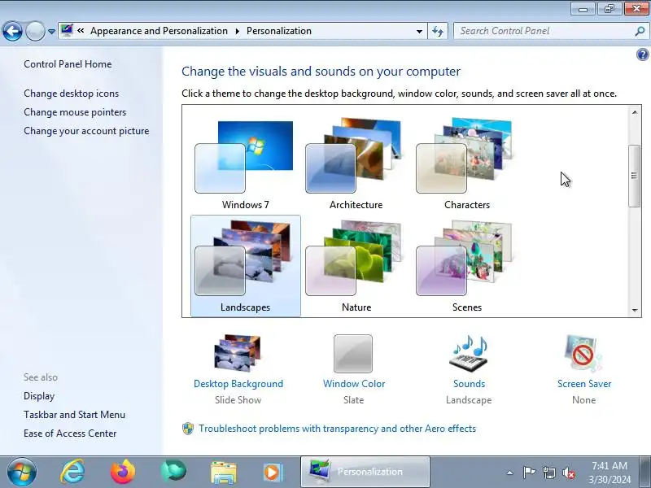651x488 pixels.
Task: Open Windows Media Player from taskbar
Action: [x=273, y=472]
